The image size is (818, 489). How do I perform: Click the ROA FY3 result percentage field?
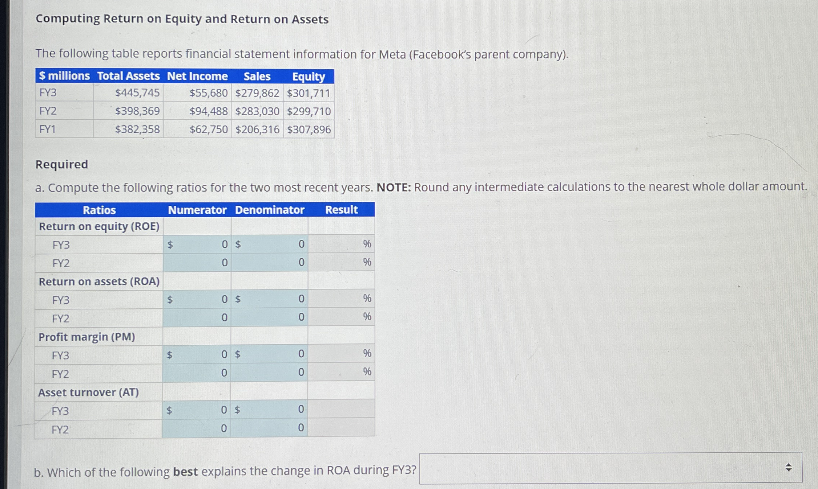click(342, 300)
